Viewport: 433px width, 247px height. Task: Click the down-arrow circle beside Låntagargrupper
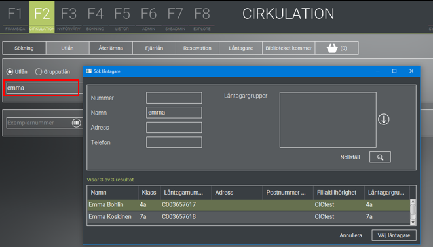(384, 119)
